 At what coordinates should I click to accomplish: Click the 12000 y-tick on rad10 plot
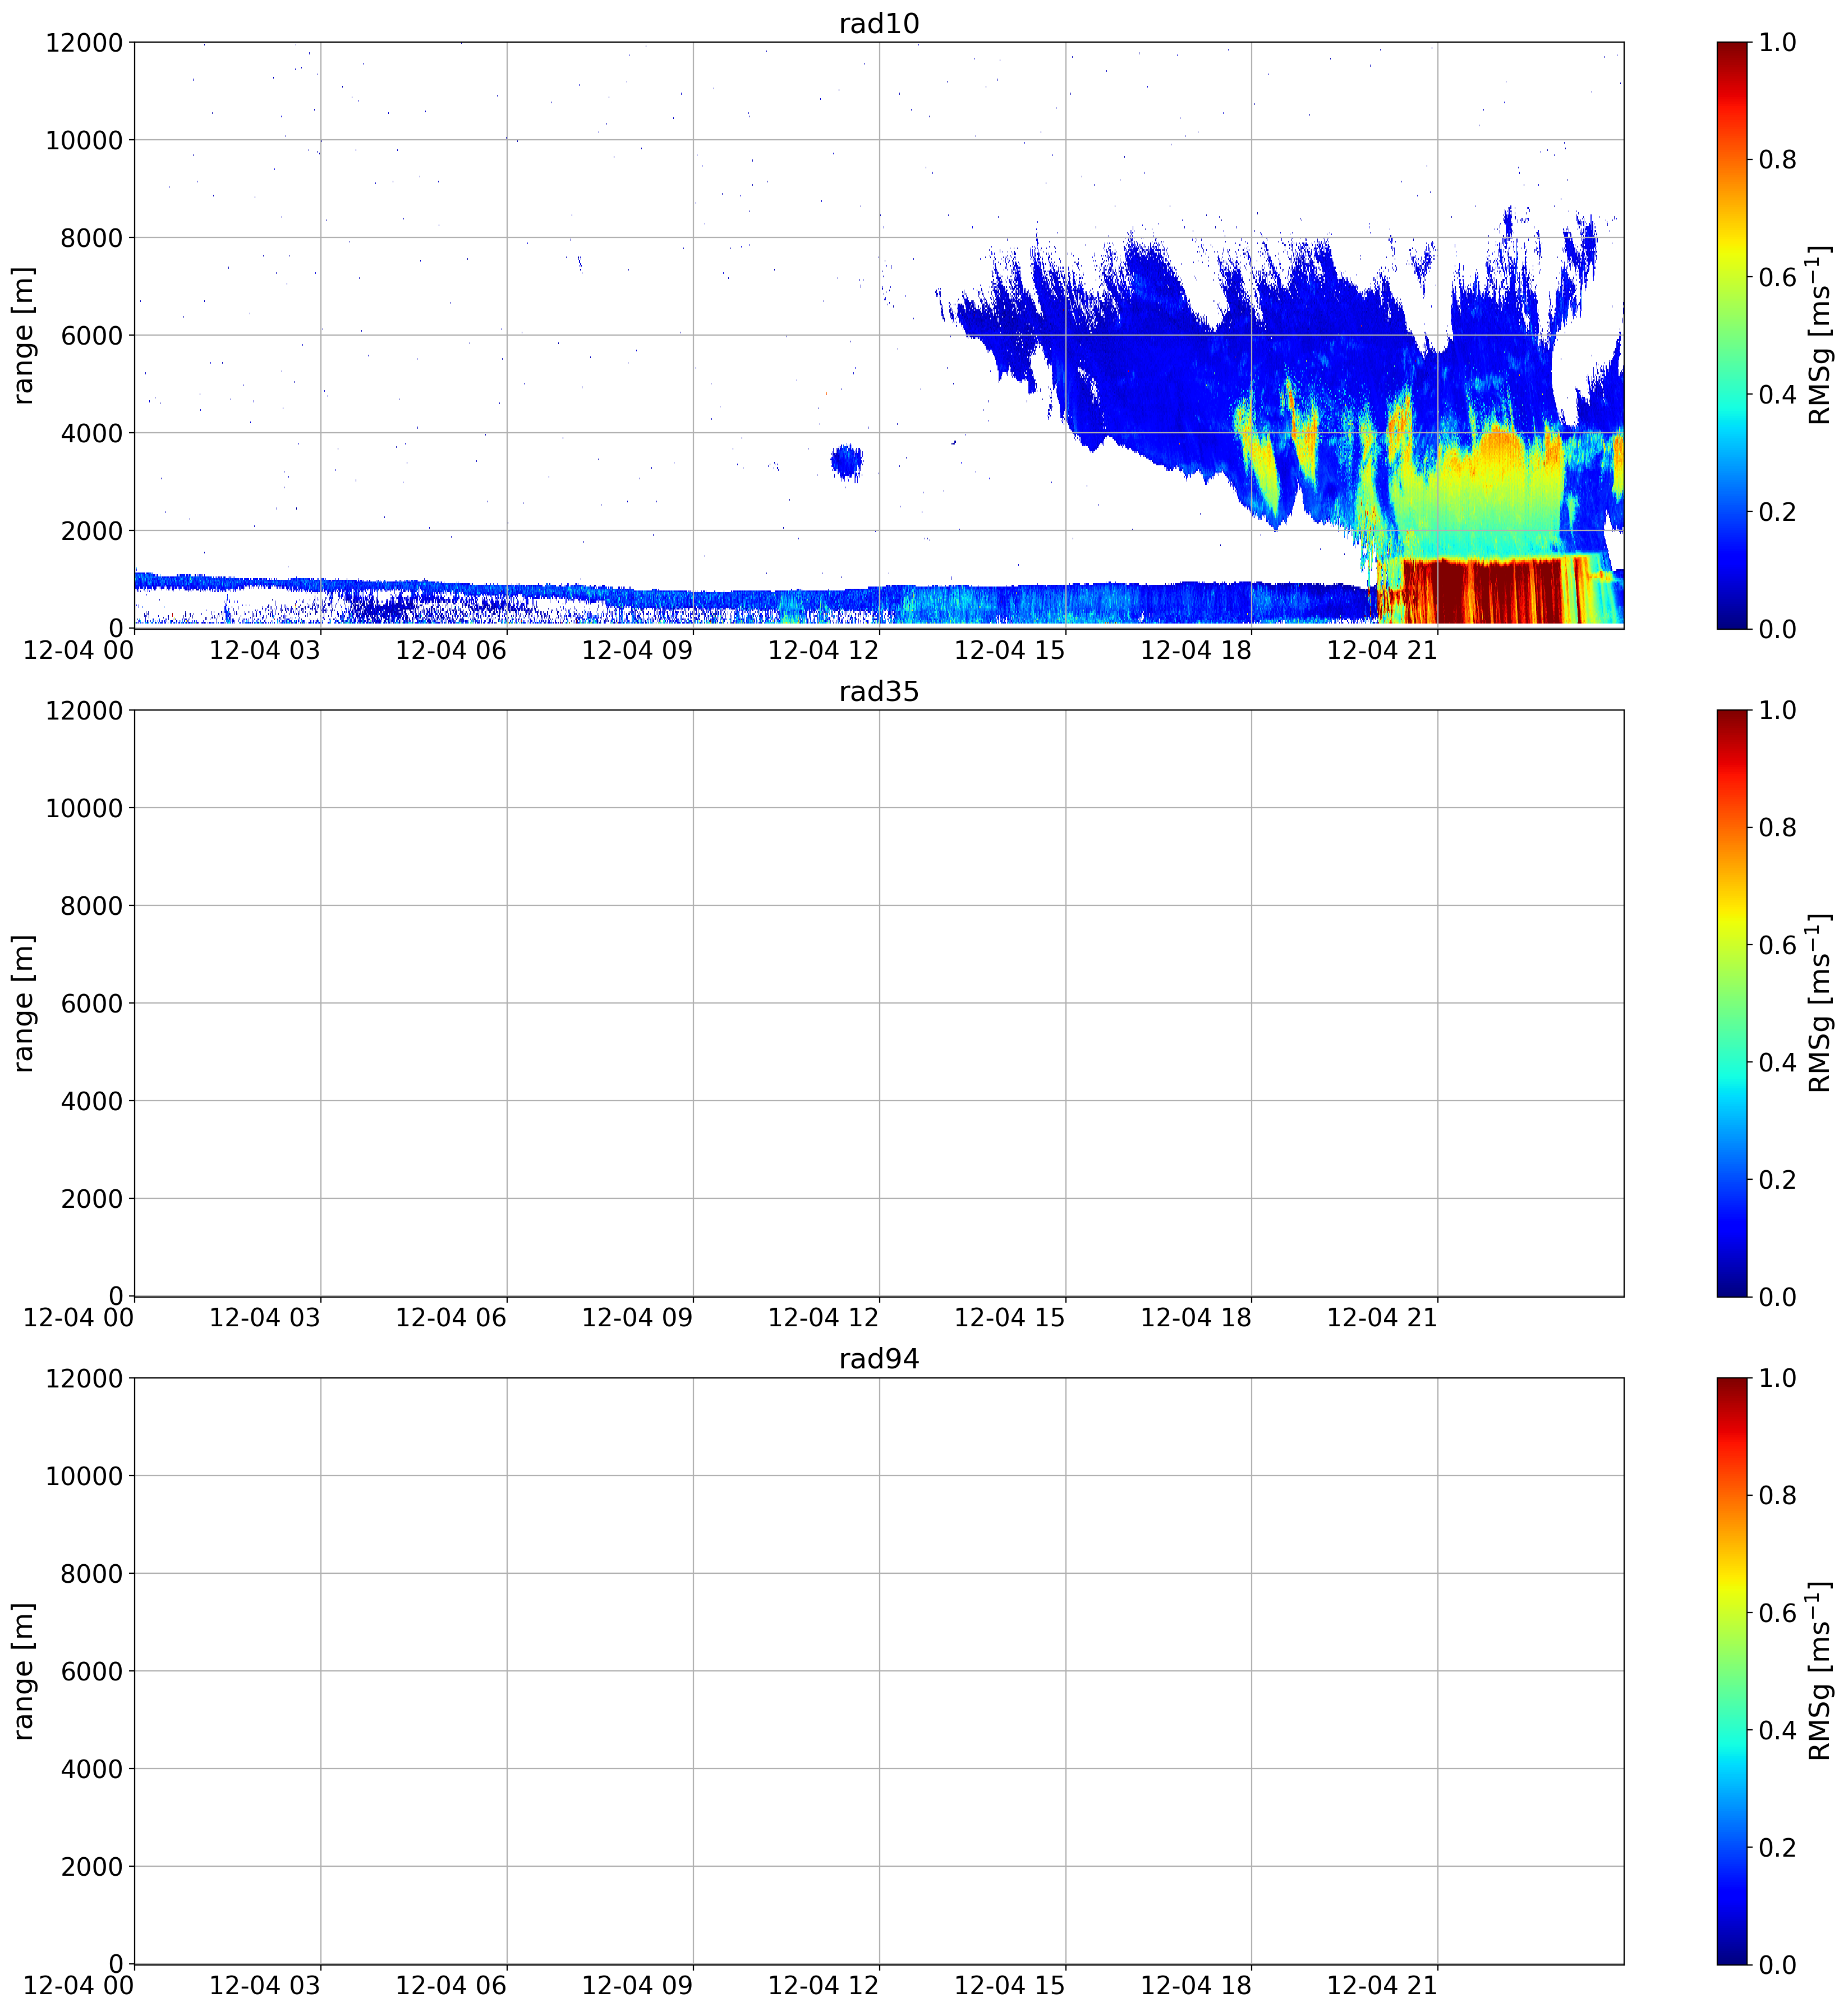(x=84, y=42)
